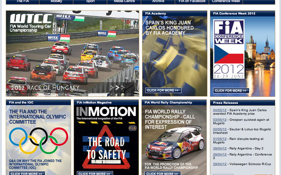Open Spain's King Juan Carlos honoured headline

[x=169, y=28]
